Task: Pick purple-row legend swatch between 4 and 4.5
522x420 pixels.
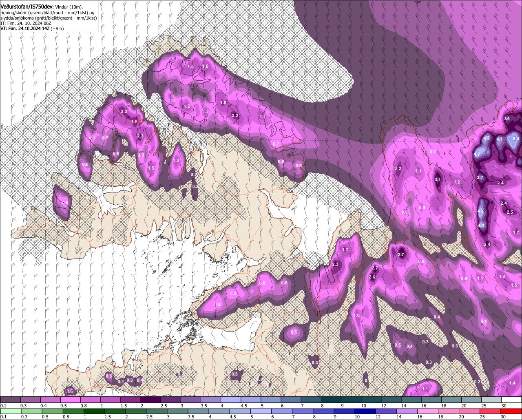Action: 231,400
